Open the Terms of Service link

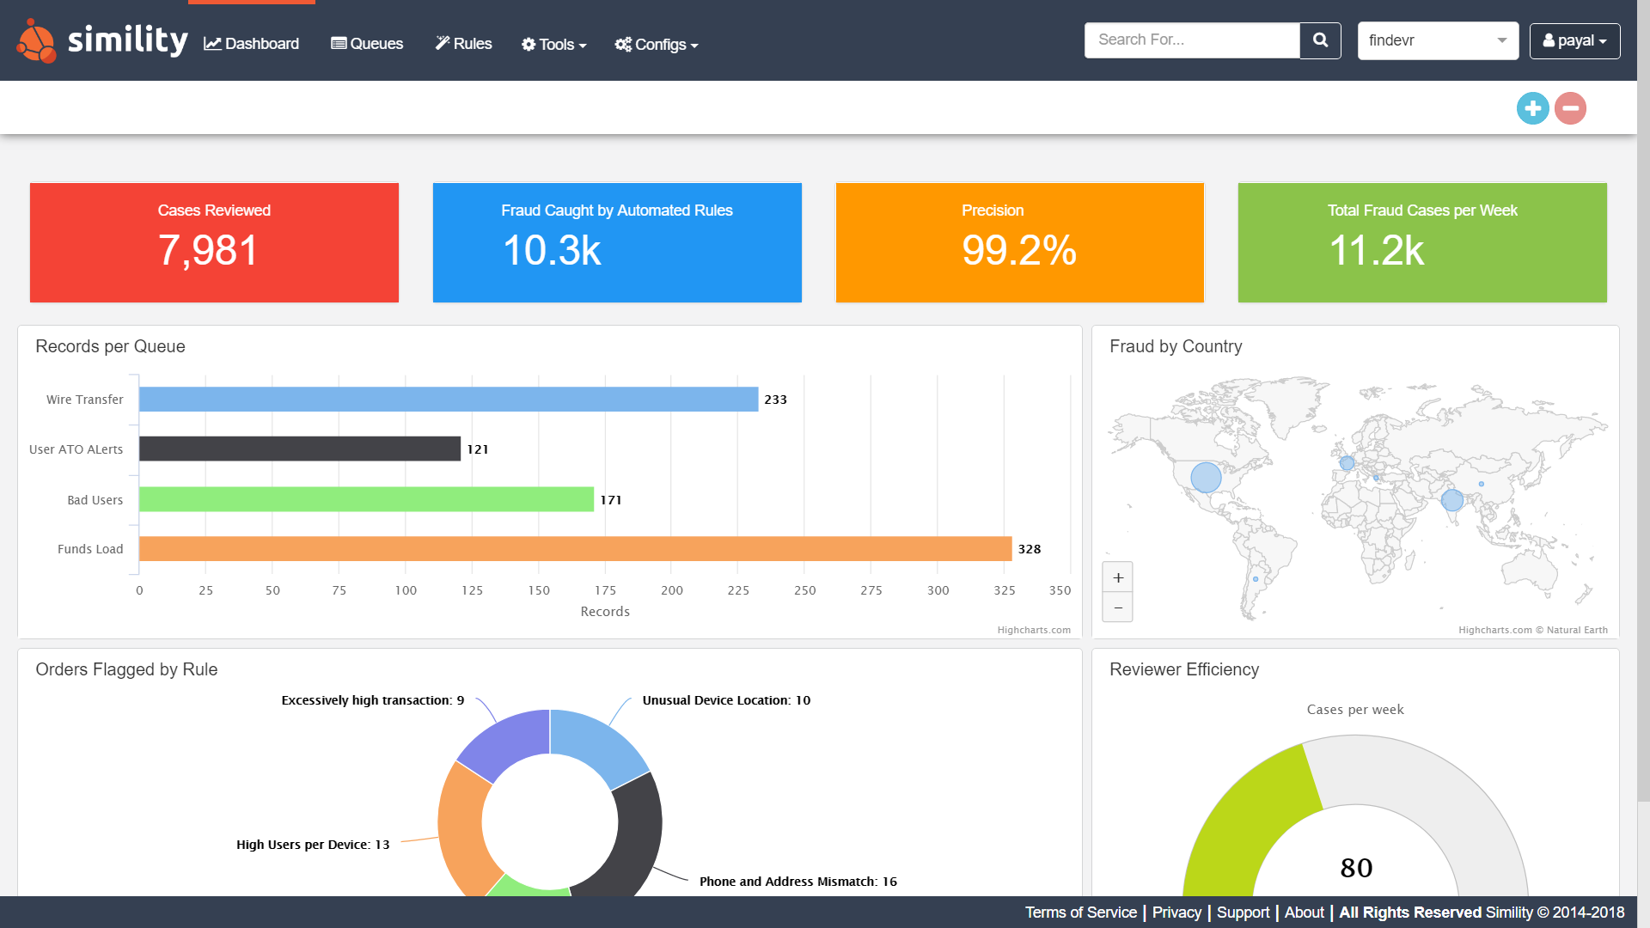pos(1080,913)
